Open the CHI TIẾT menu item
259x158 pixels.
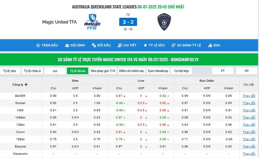click(127, 45)
